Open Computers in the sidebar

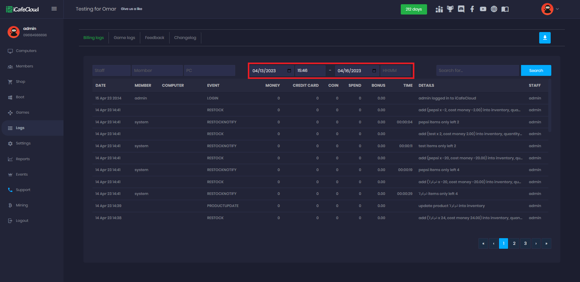coord(26,51)
